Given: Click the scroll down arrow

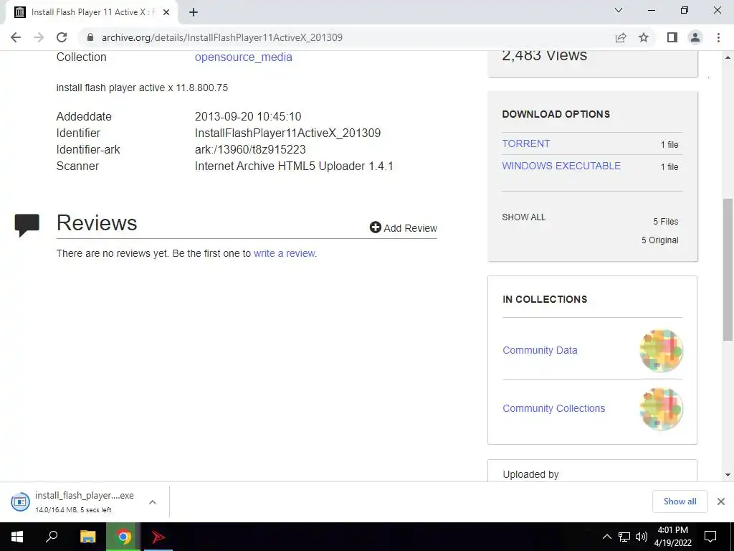Looking at the screenshot, I should (728, 475).
